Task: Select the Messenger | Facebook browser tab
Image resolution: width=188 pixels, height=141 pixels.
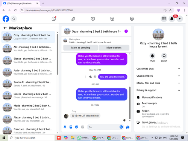Action: tap(21, 3)
